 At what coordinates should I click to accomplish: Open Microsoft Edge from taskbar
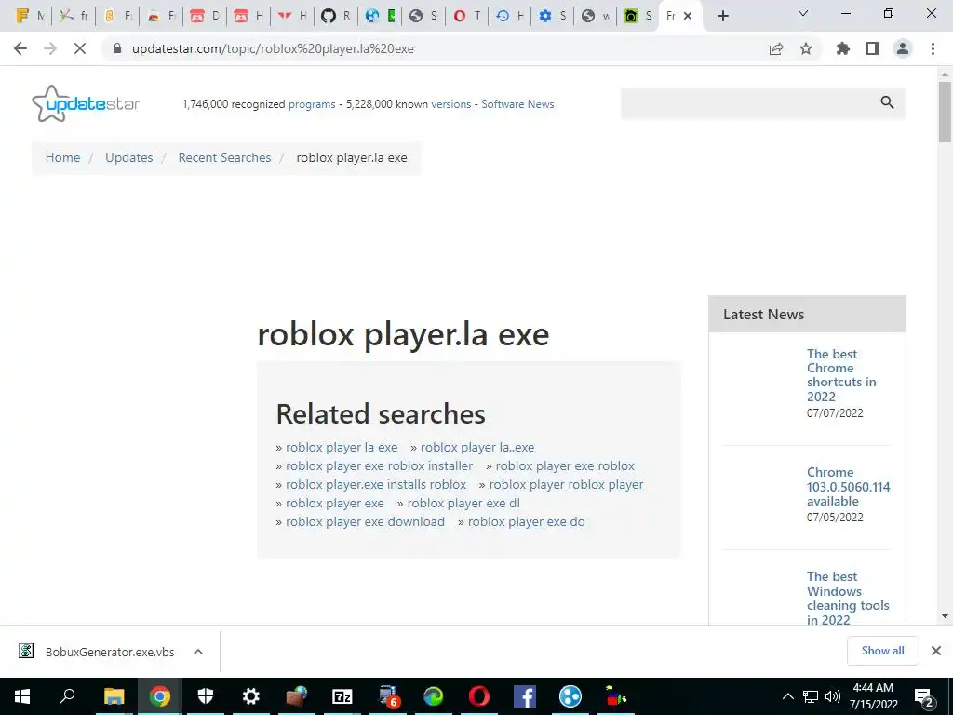(434, 696)
